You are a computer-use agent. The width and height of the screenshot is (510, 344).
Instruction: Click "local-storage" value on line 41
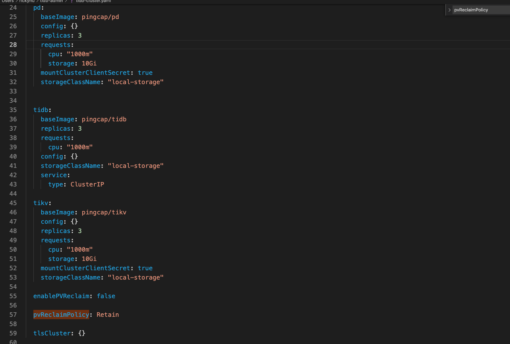click(x=136, y=166)
